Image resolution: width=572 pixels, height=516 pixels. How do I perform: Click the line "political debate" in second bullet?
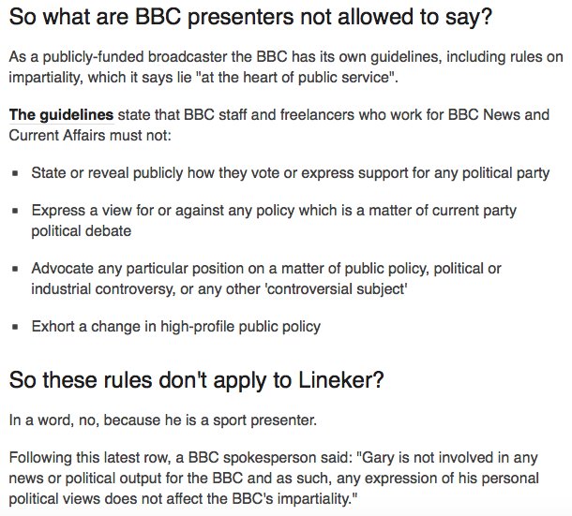81,231
